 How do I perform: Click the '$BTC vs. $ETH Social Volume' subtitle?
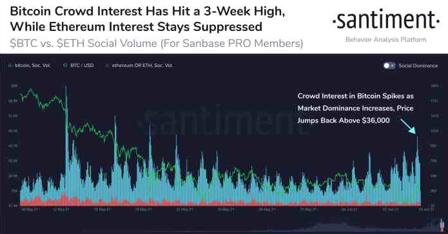coord(156,43)
